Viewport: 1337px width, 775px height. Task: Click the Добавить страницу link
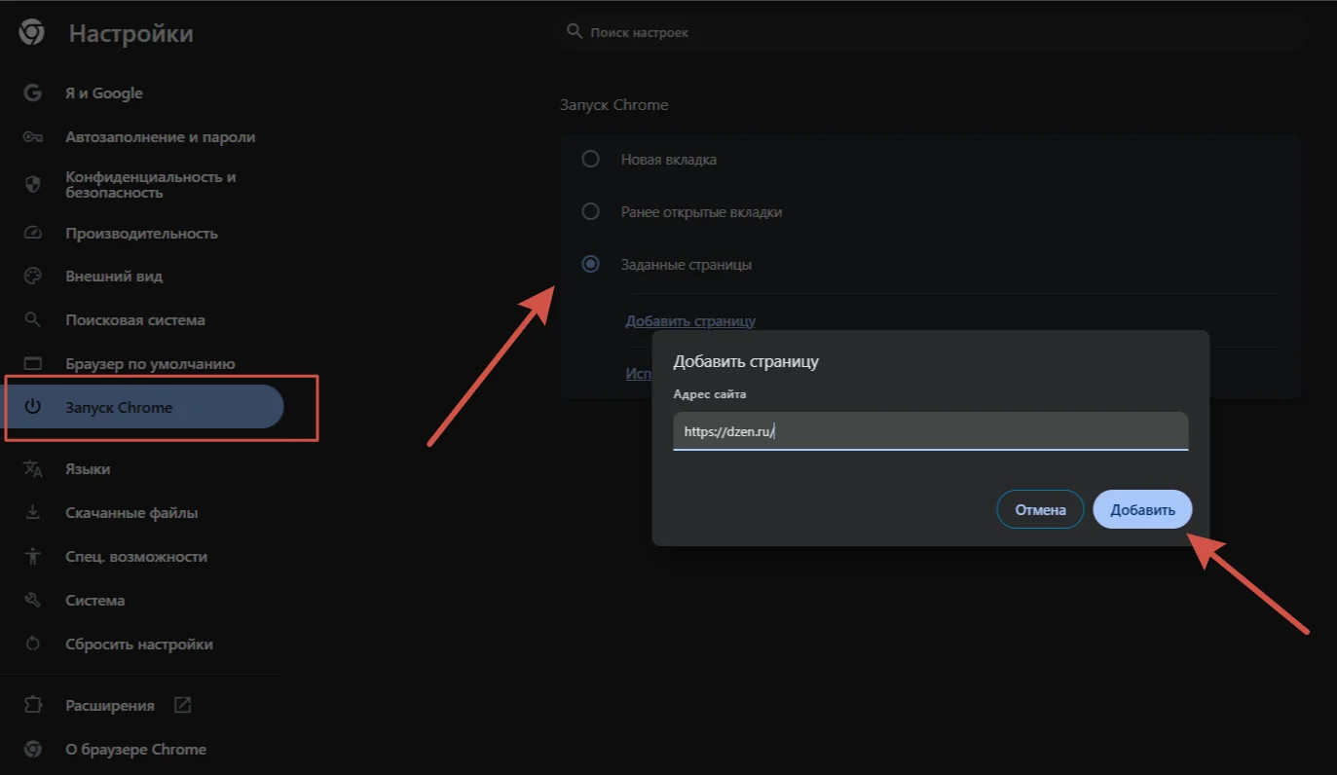tap(690, 320)
